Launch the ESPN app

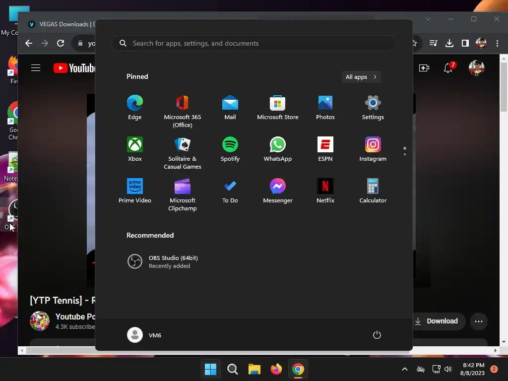pyautogui.click(x=325, y=149)
